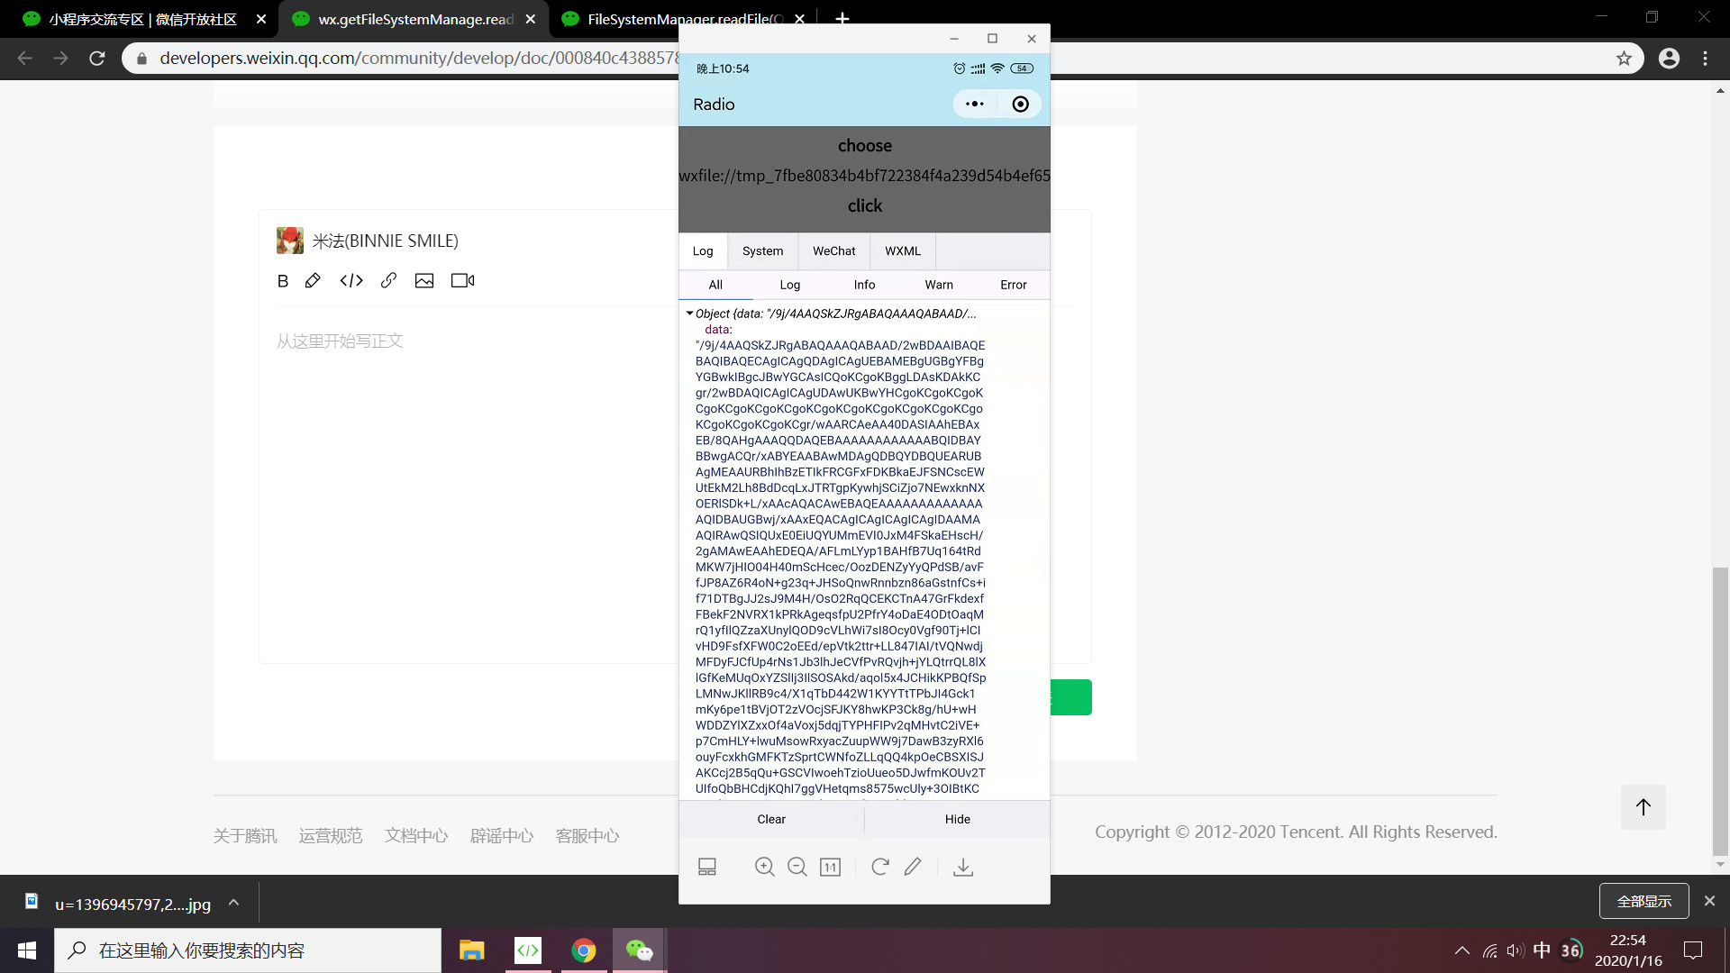Open WeChat from the Windows taskbar
This screenshot has width=1730, height=973.
click(x=639, y=950)
